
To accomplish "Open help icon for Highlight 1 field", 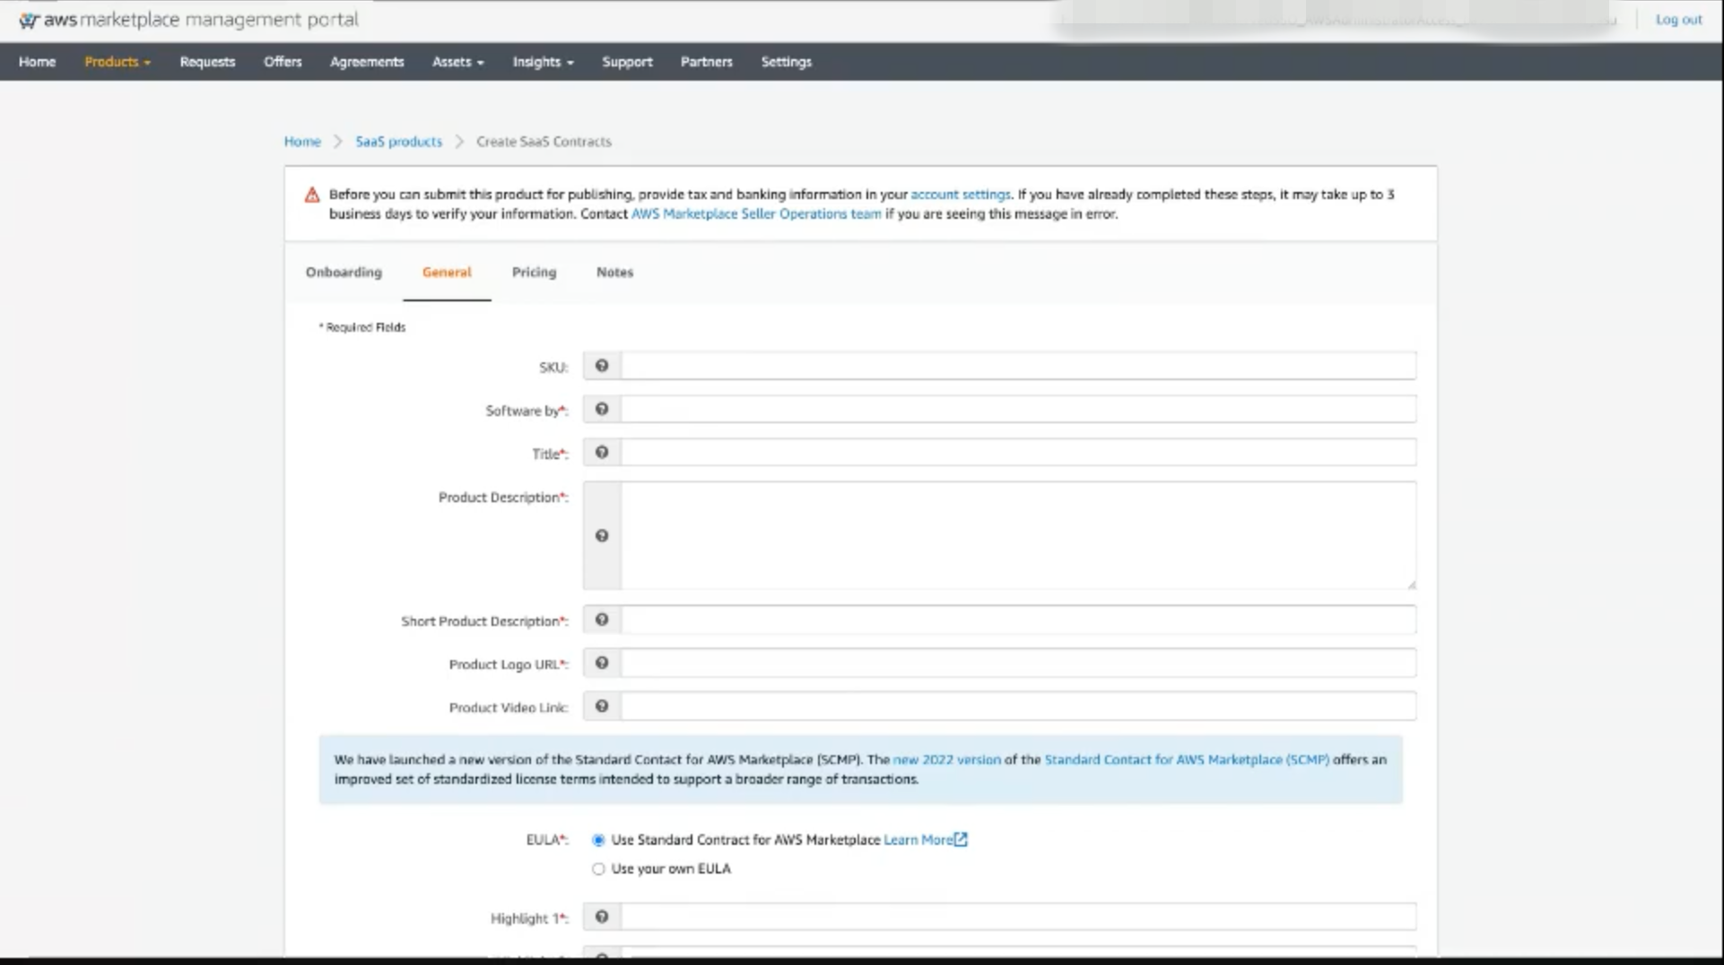I will point(602,917).
